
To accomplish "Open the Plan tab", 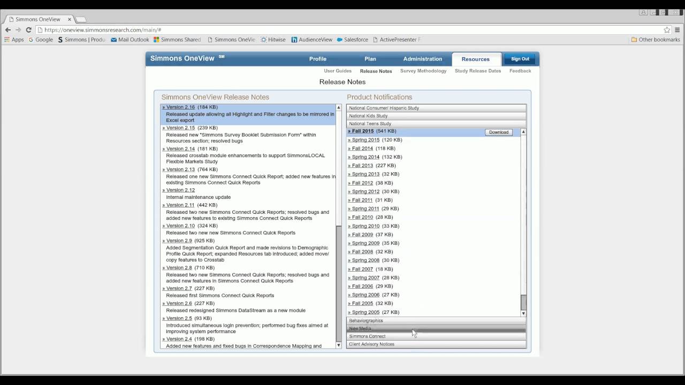I will 370,59.
